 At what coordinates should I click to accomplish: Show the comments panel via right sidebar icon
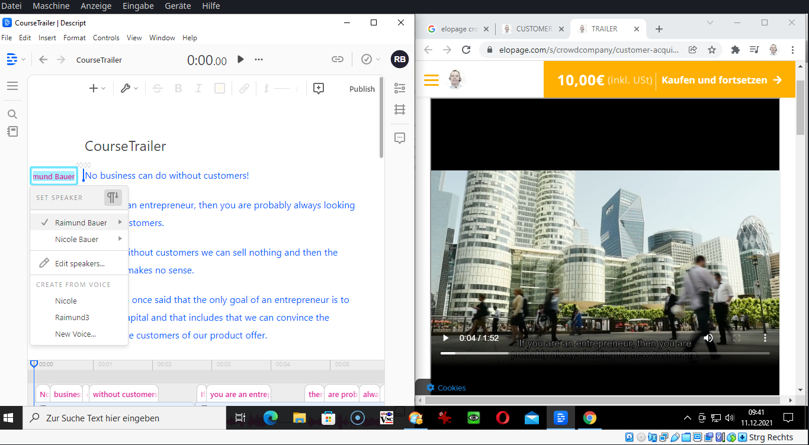tap(400, 137)
